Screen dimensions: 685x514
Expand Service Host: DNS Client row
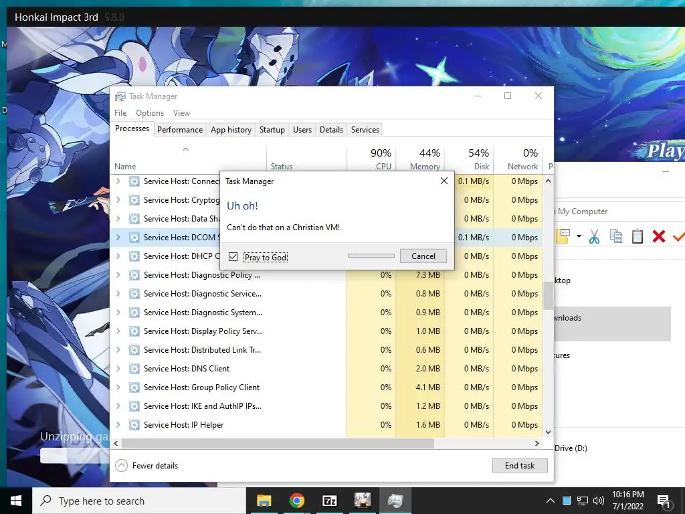point(118,369)
